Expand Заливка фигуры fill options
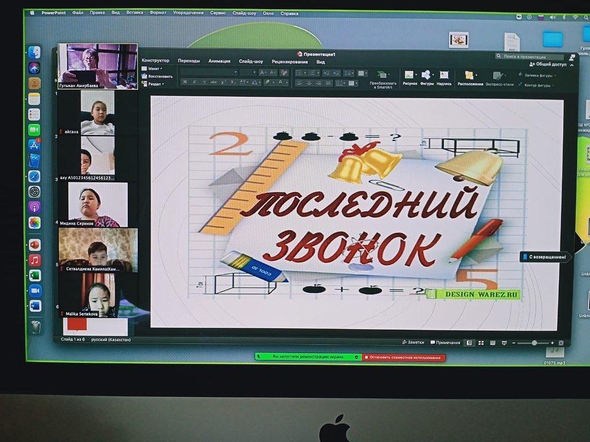 (537, 76)
